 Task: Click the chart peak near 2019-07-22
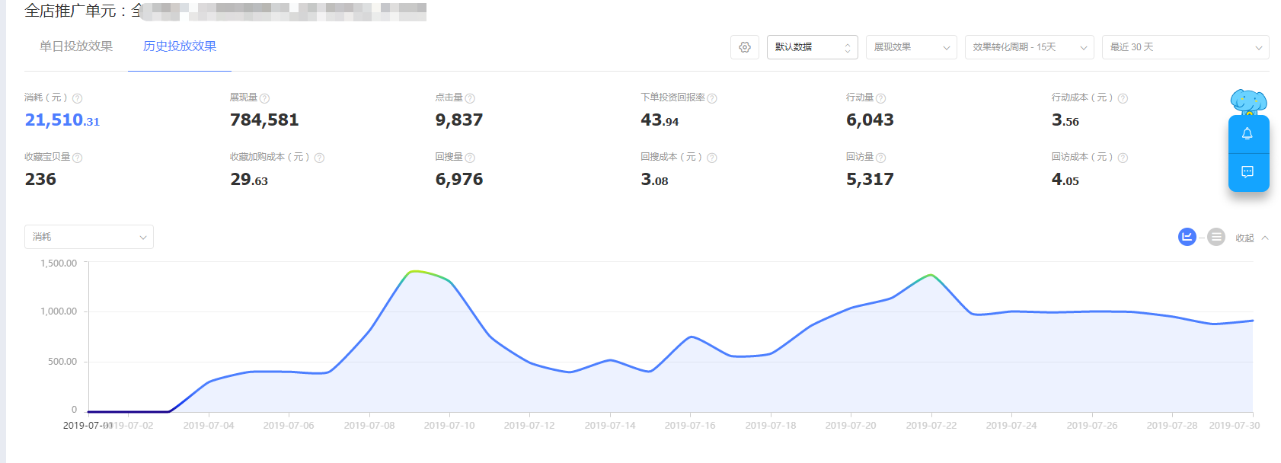click(931, 275)
